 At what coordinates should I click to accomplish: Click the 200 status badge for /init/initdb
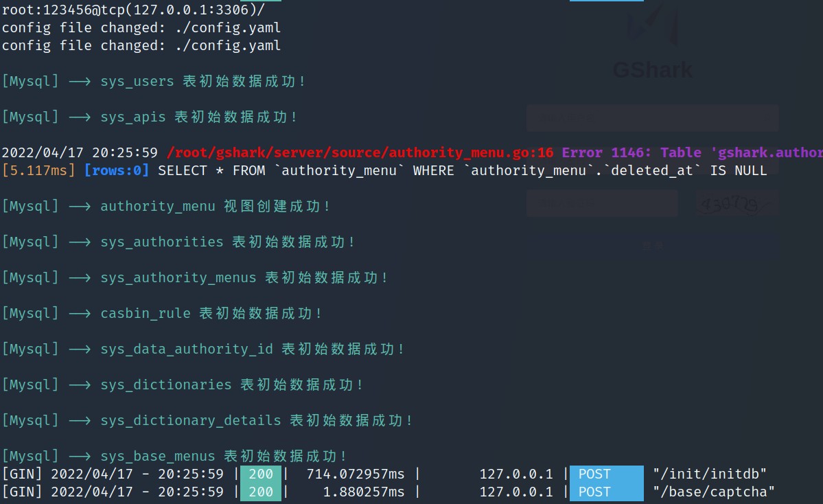coord(261,474)
